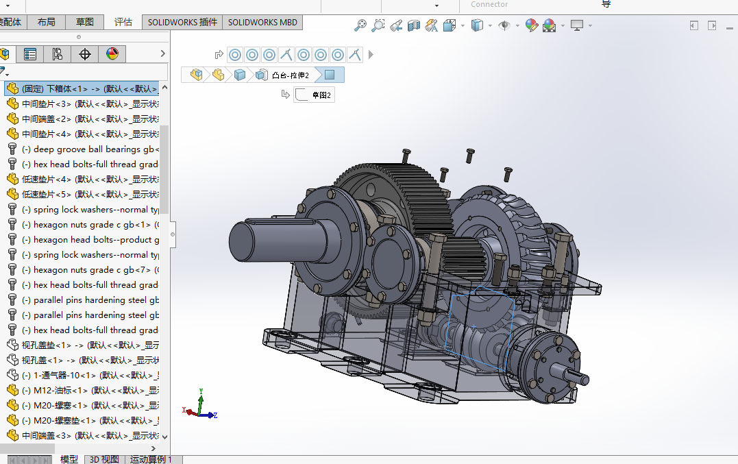Open the SOLIDWORKS MBD tab

[x=262, y=22]
